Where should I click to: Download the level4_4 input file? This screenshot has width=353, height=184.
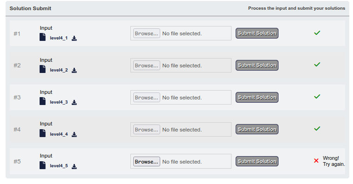coord(75,135)
